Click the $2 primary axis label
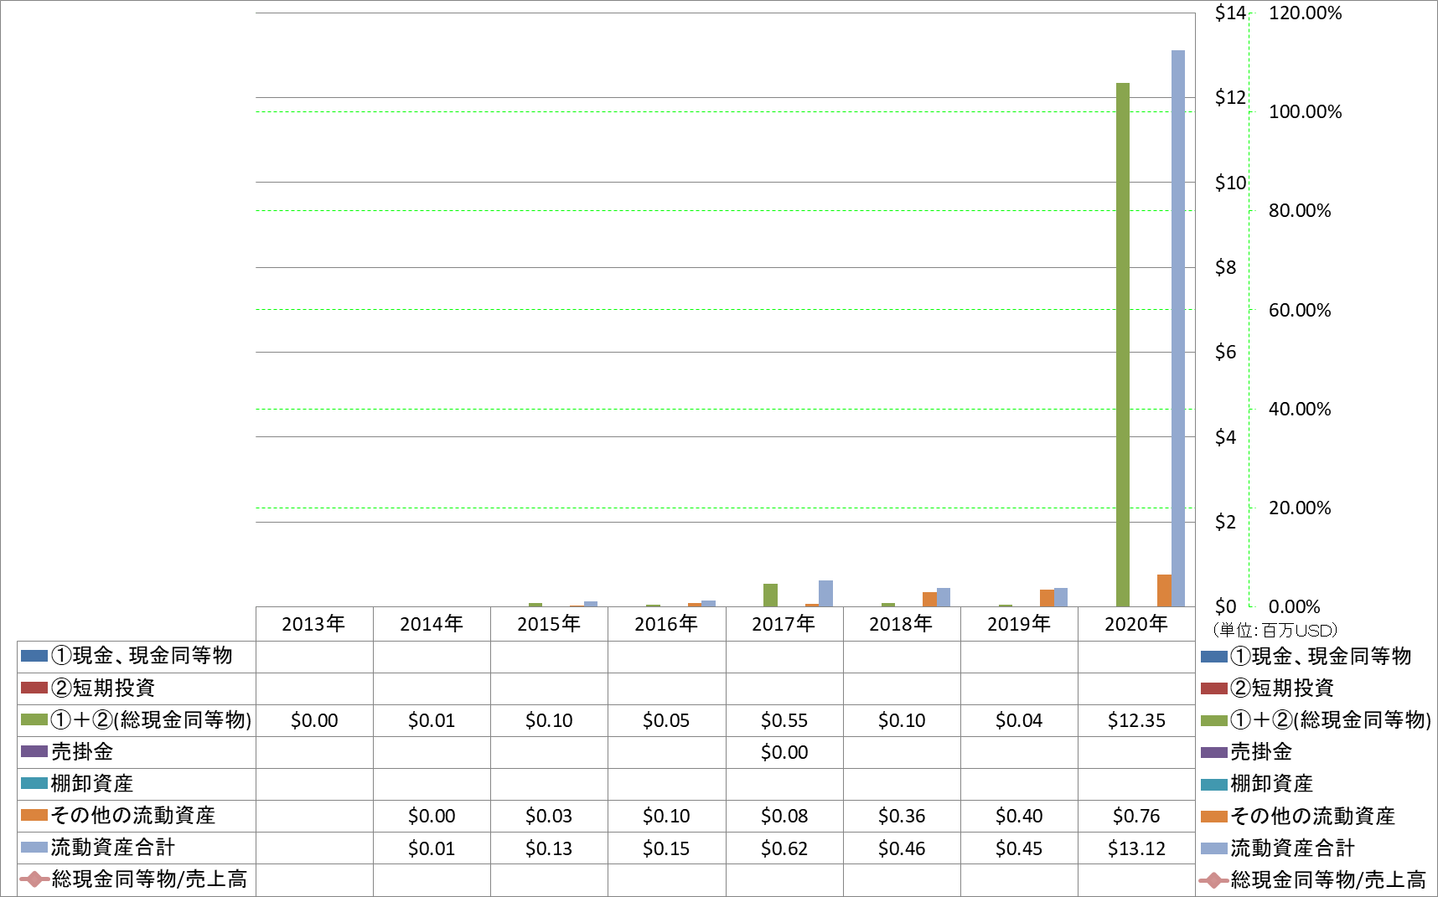Image resolution: width=1438 pixels, height=897 pixels. (1225, 522)
